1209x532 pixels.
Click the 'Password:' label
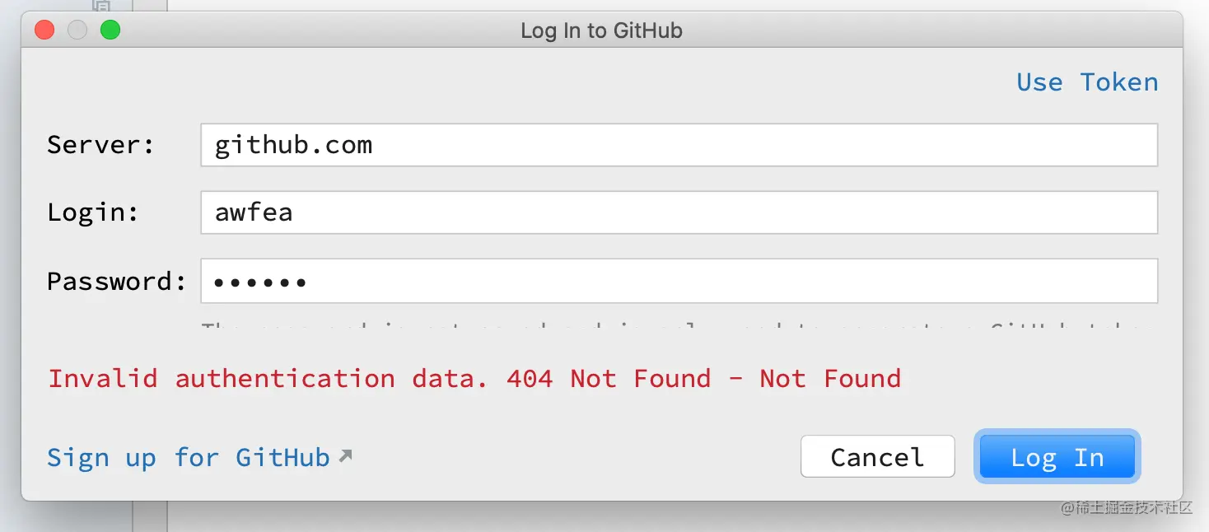click(117, 281)
